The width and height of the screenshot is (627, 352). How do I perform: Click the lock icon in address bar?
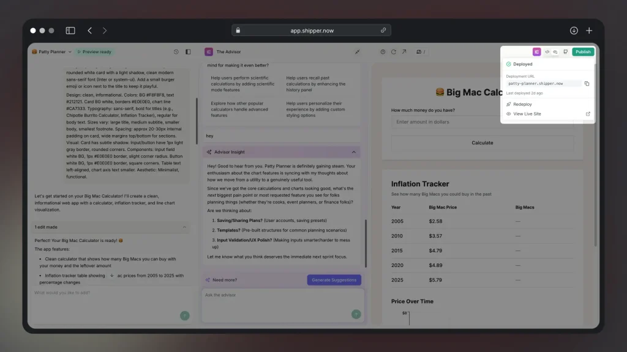pyautogui.click(x=238, y=31)
